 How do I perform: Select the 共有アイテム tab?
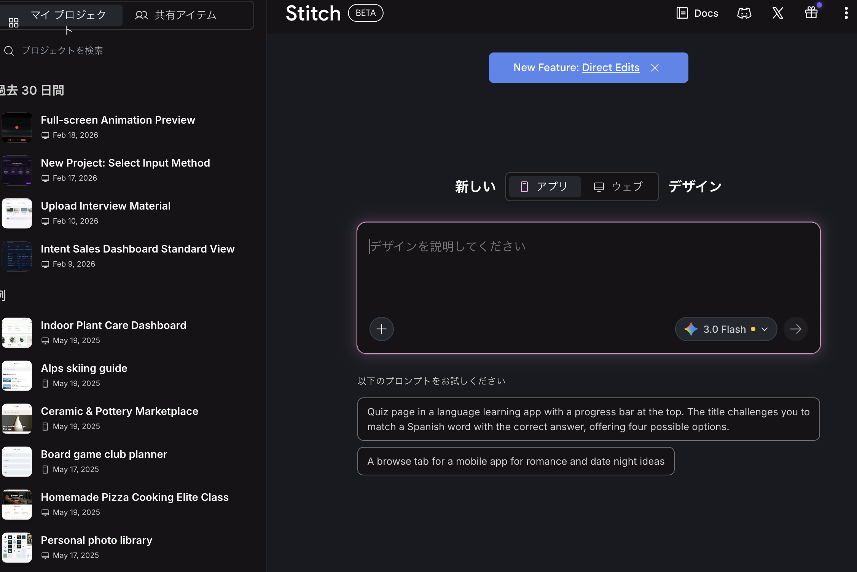pyautogui.click(x=176, y=15)
